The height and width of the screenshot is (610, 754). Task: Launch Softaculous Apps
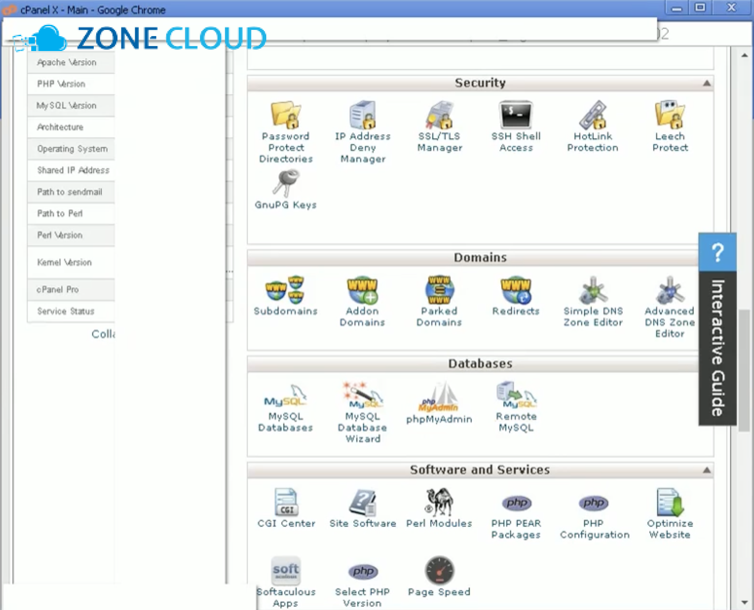pos(286,582)
